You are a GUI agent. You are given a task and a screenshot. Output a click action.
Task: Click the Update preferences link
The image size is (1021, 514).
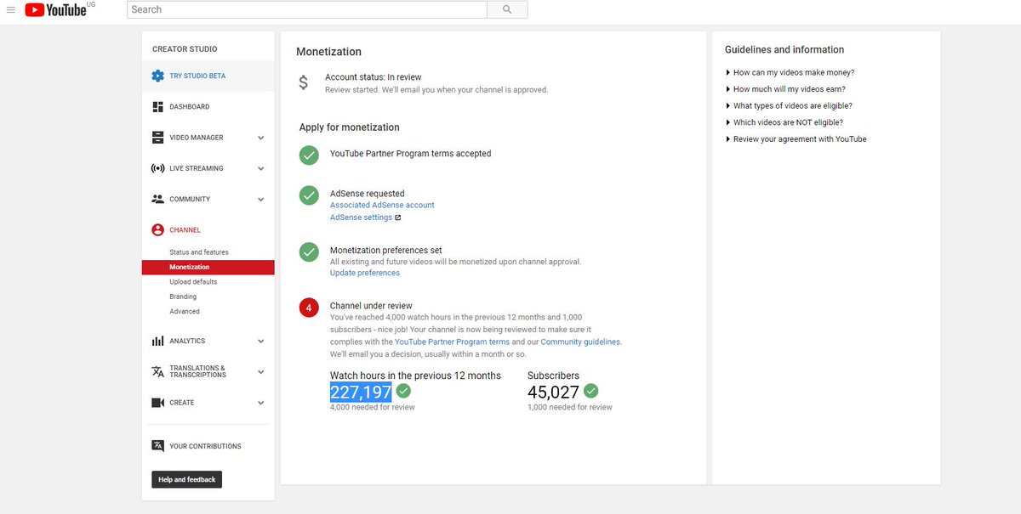[x=365, y=273]
